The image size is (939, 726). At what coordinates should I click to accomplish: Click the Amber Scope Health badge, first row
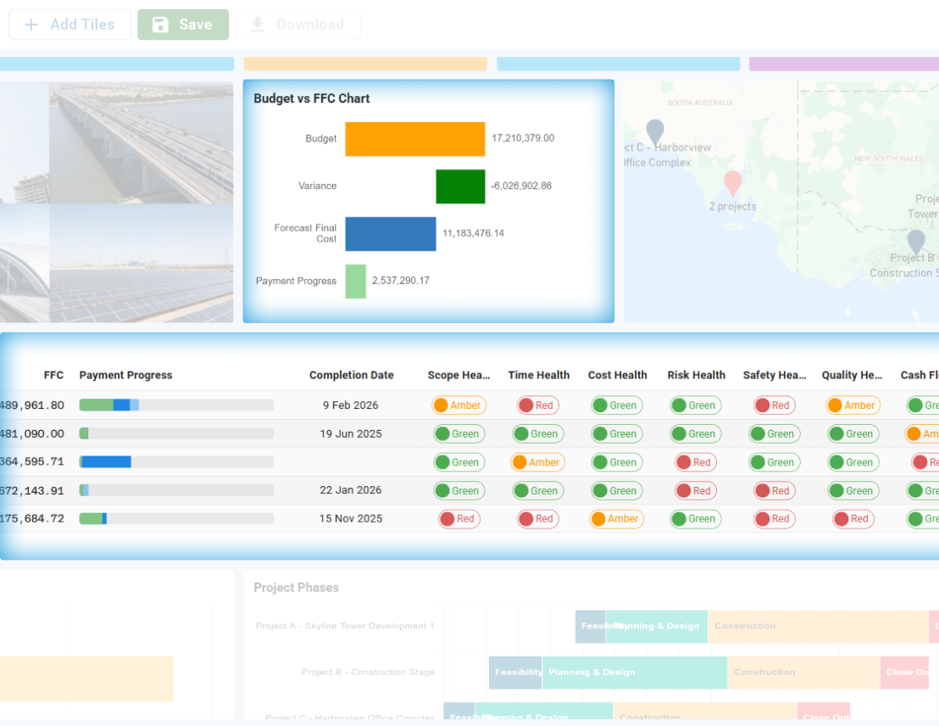pos(458,405)
